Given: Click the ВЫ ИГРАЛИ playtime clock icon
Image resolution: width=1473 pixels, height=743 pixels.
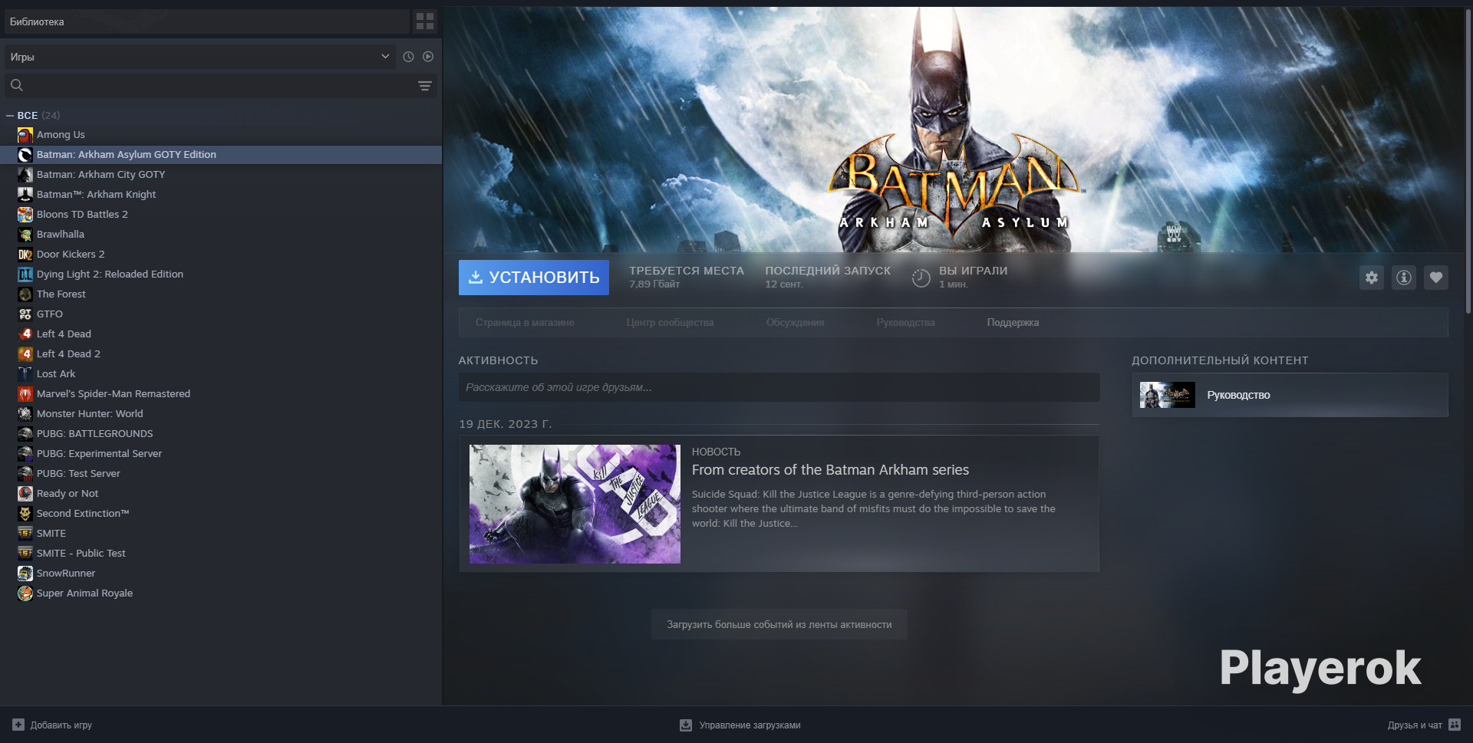Looking at the screenshot, I should pos(921,278).
